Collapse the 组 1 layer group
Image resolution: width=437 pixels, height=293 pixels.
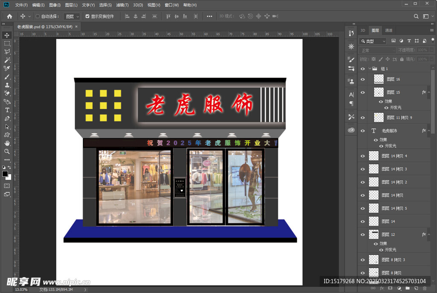coord(370,68)
